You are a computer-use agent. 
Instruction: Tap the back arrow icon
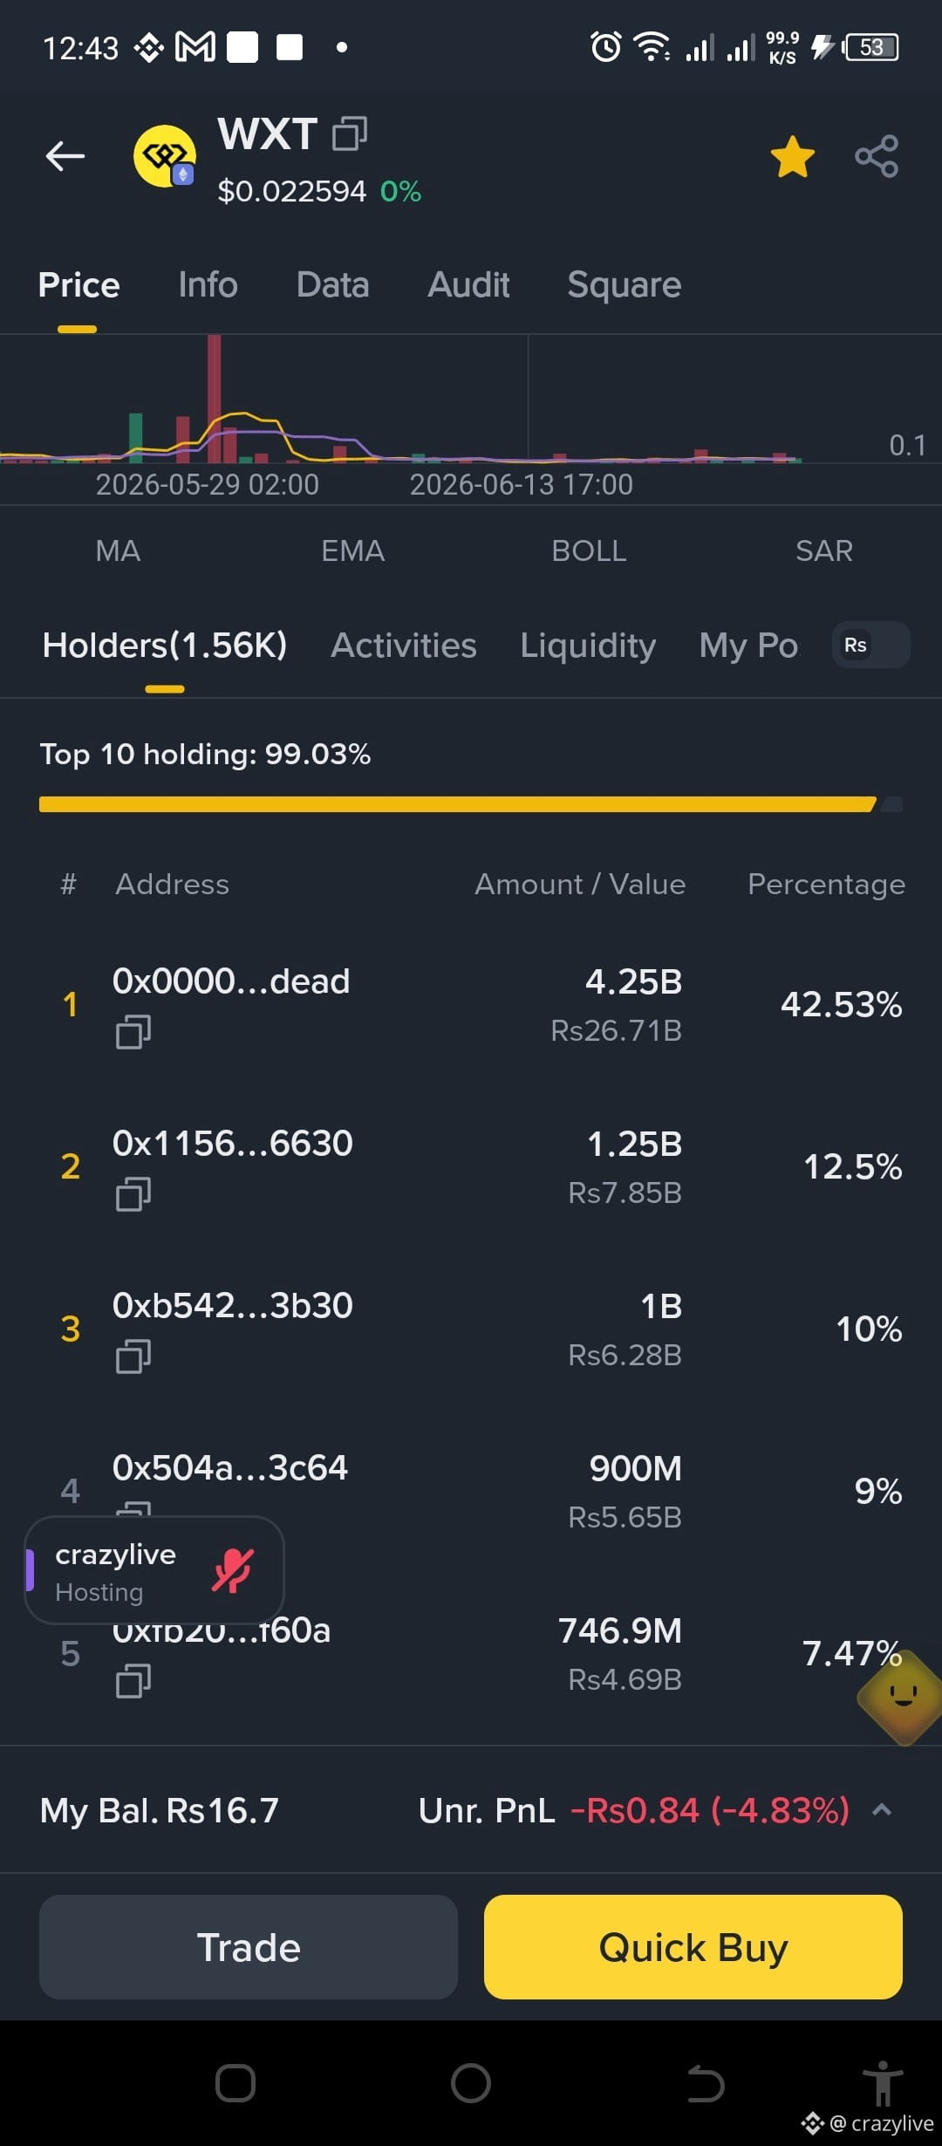click(65, 156)
